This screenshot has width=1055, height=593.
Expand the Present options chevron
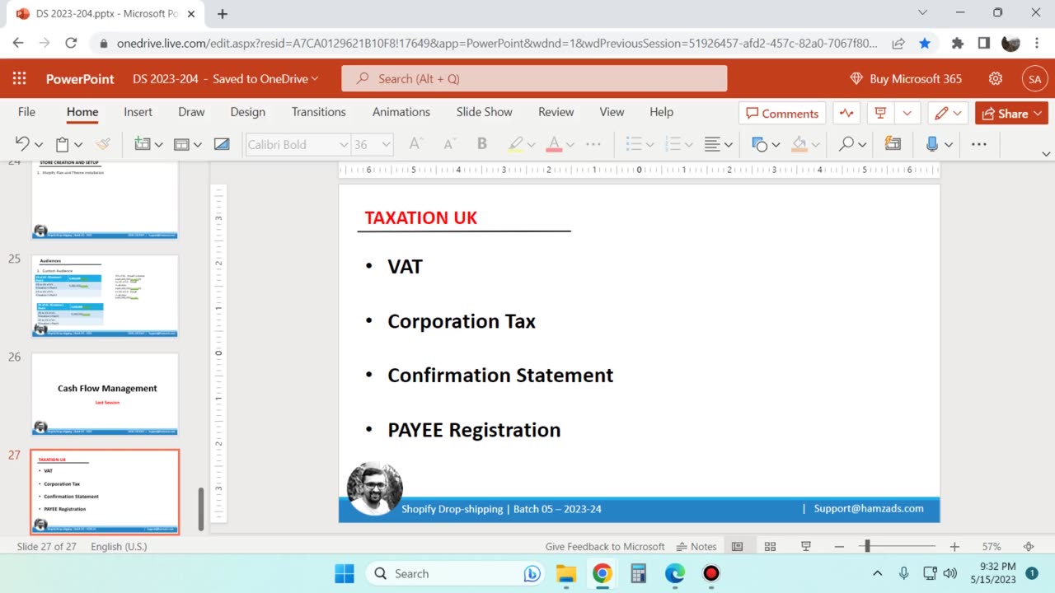[x=907, y=113]
